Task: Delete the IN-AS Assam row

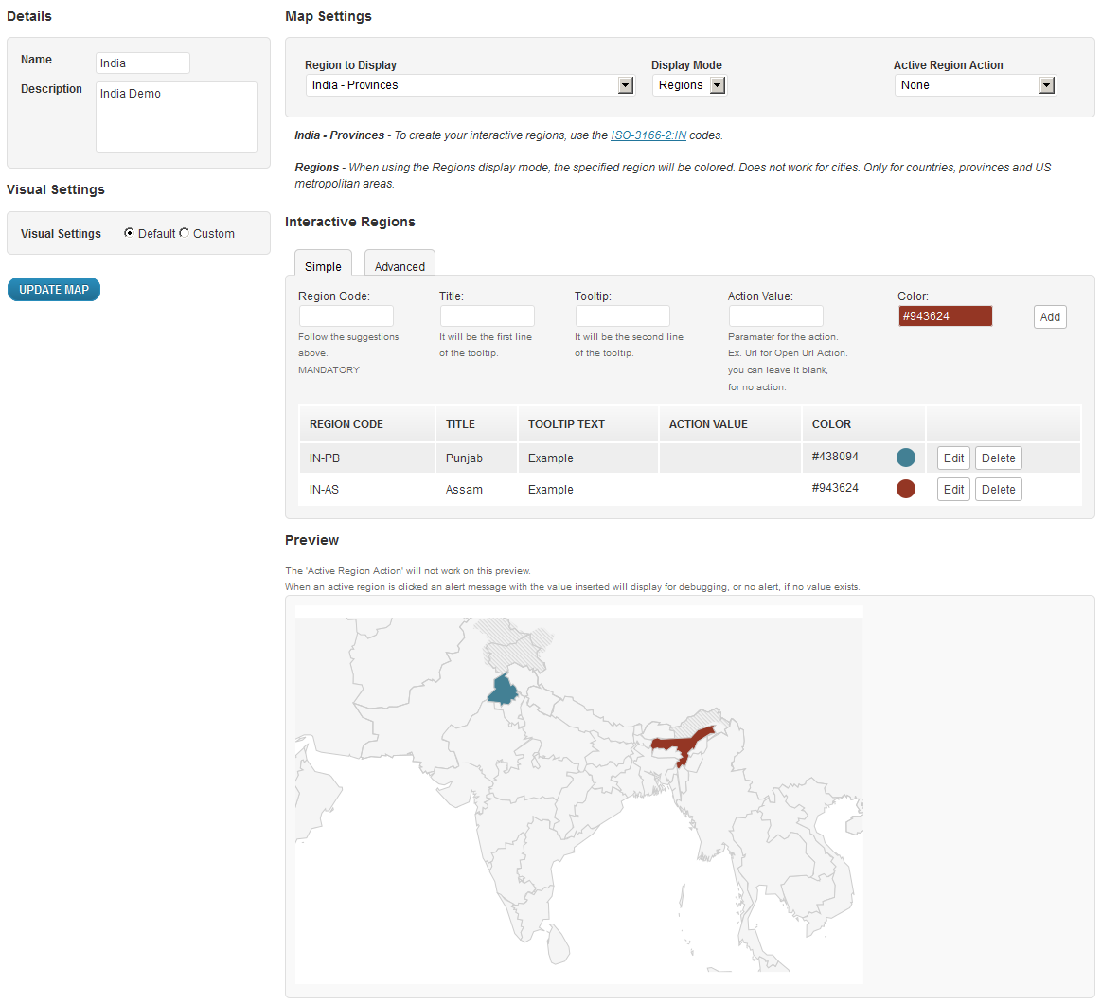Action: [998, 490]
